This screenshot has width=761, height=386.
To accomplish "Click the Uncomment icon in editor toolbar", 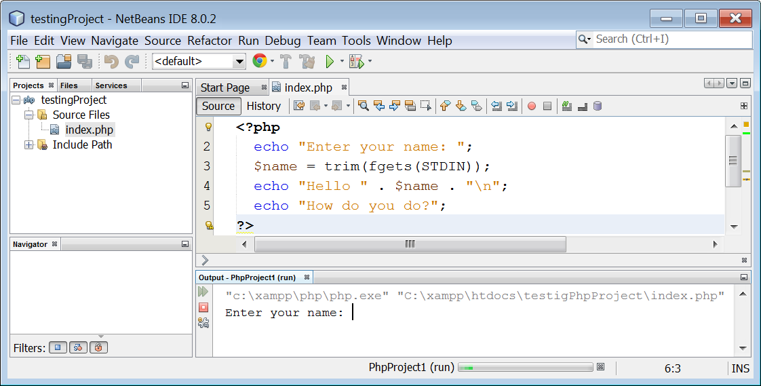I will point(583,106).
